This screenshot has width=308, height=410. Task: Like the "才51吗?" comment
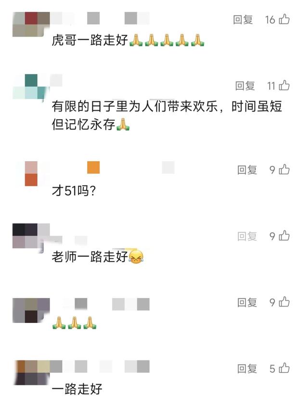pyautogui.click(x=284, y=170)
